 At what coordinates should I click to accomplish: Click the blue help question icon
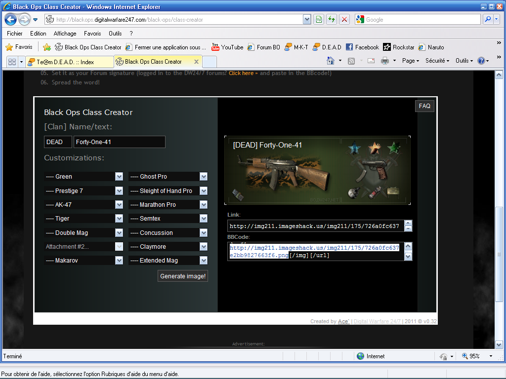point(481,61)
